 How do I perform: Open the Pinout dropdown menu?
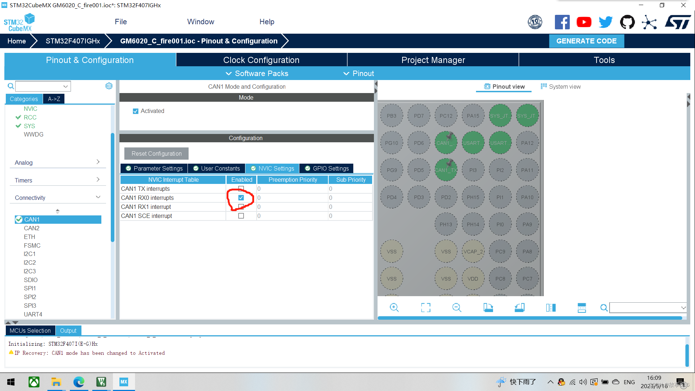359,73
